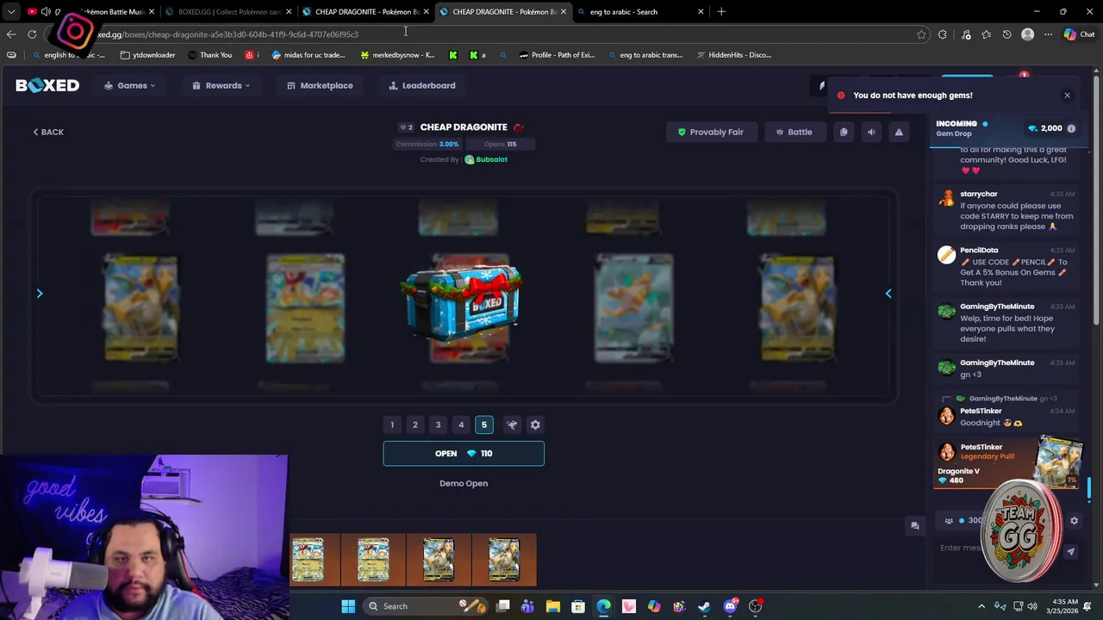Viewport: 1103px width, 620px height.
Task: Dismiss the not enough gems notification
Action: [x=1067, y=96]
